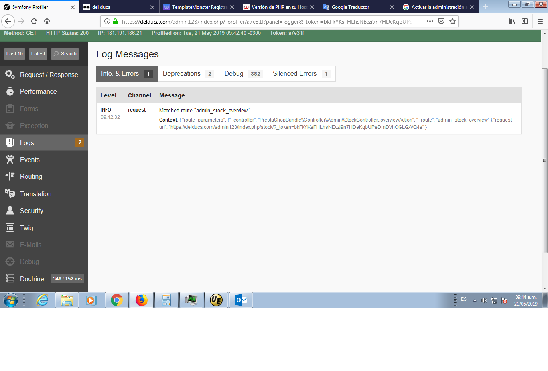The height and width of the screenshot is (371, 548).
Task: Click ES language indicator in taskbar
Action: 464,299
